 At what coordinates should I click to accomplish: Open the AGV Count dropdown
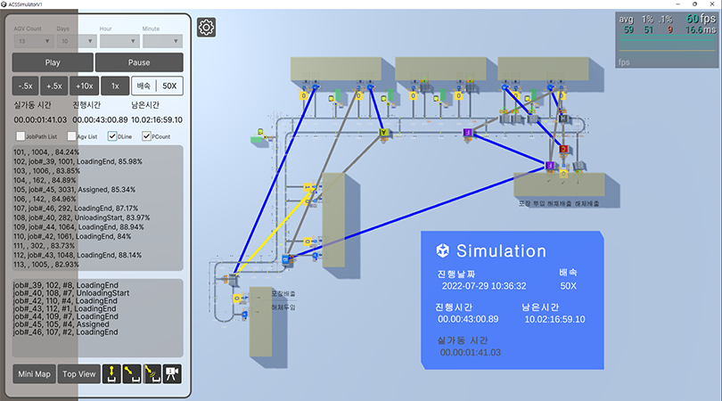(31, 41)
